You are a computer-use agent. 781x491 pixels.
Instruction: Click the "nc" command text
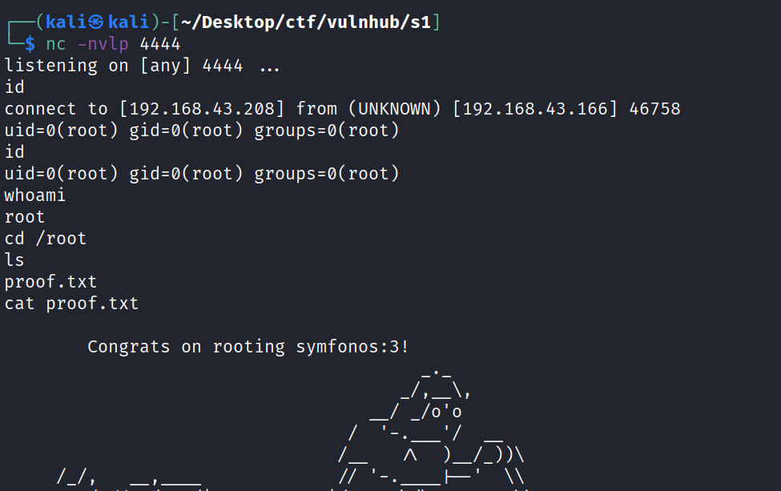(55, 44)
